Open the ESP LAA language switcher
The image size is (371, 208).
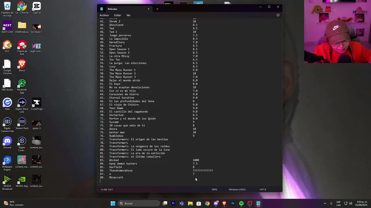(x=339, y=203)
